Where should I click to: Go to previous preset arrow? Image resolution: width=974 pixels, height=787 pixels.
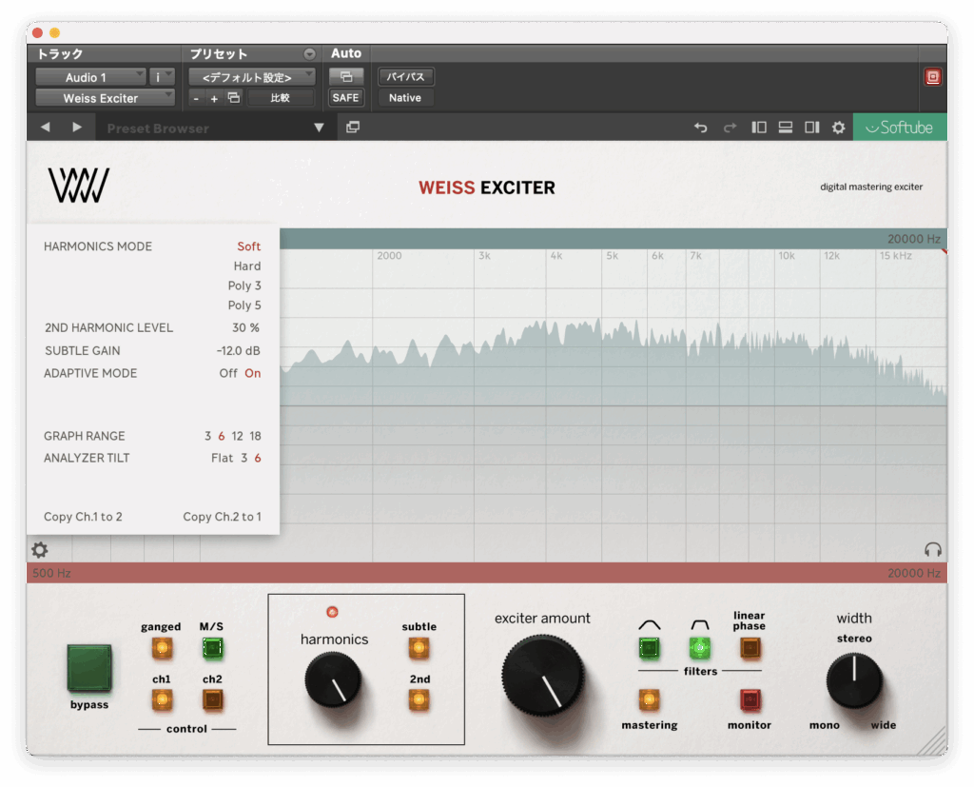45,128
